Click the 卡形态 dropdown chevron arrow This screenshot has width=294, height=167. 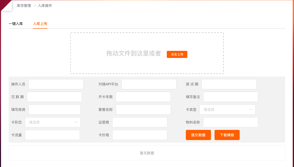coord(76,122)
